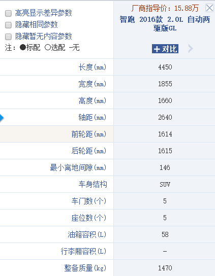
Task: Click the 后轮距(mm) parameter label
Action: [89, 151]
